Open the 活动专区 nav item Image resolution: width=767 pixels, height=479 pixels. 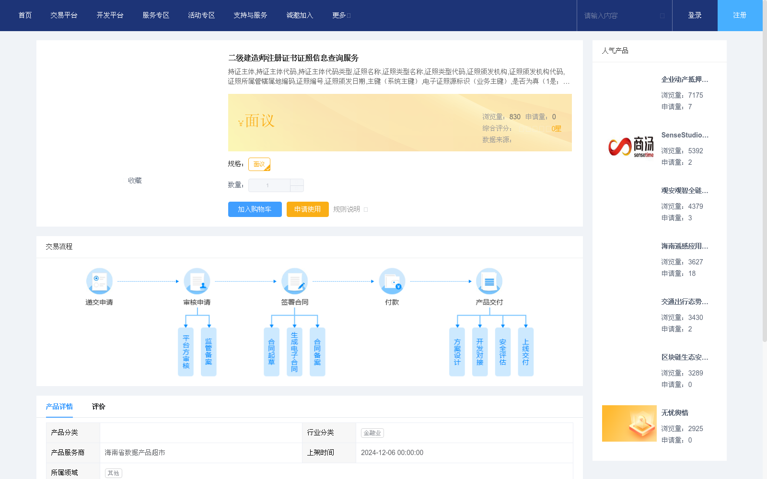pos(201,15)
